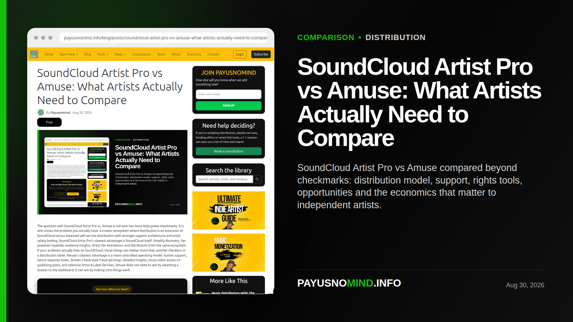The width and height of the screenshot is (573, 322).
Task: Open the Music Monetization guide banner
Action: point(228,253)
